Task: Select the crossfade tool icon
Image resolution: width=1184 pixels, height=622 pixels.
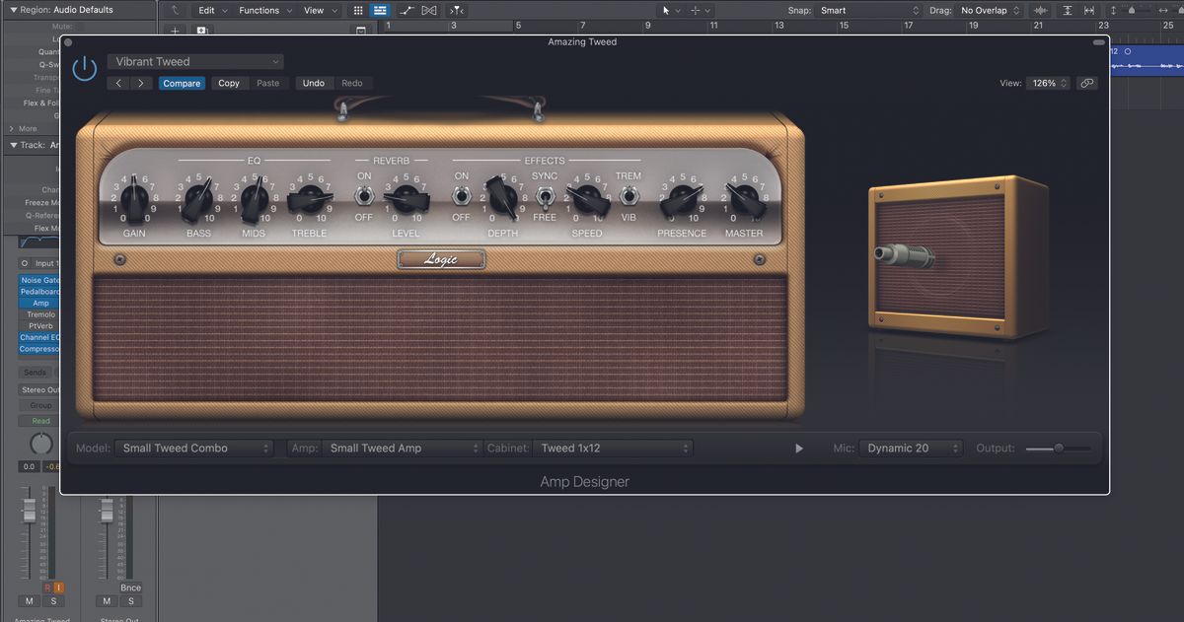Action: coord(428,10)
